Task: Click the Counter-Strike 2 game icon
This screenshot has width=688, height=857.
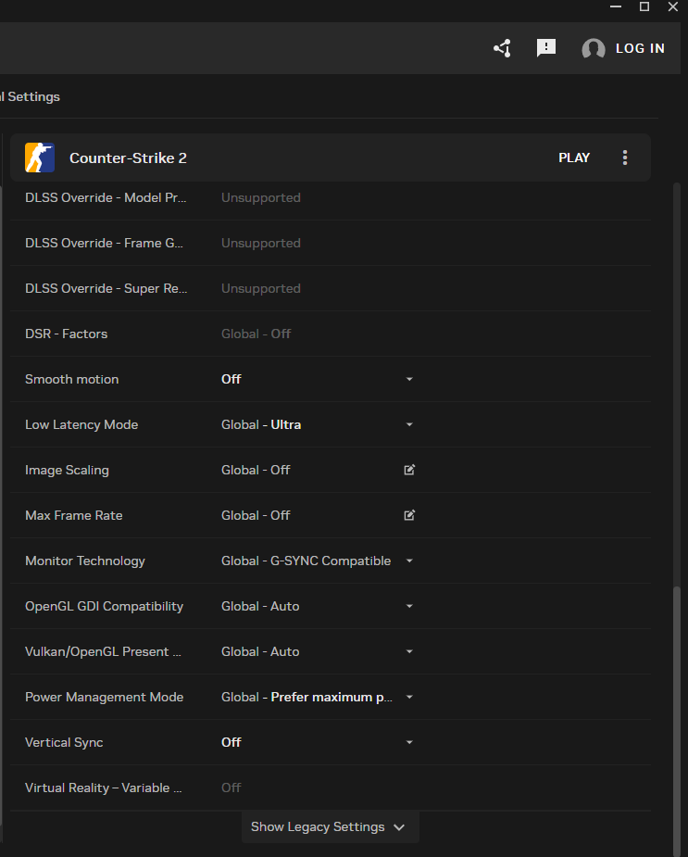Action: pos(40,158)
